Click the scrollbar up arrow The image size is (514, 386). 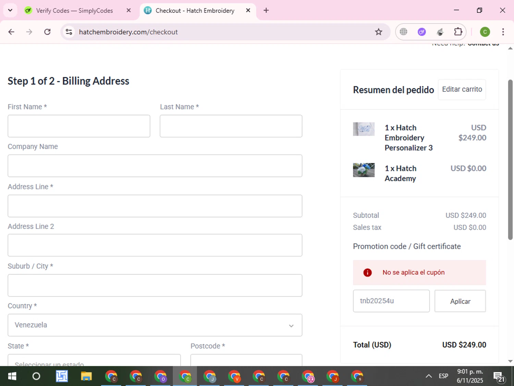pyautogui.click(x=511, y=48)
